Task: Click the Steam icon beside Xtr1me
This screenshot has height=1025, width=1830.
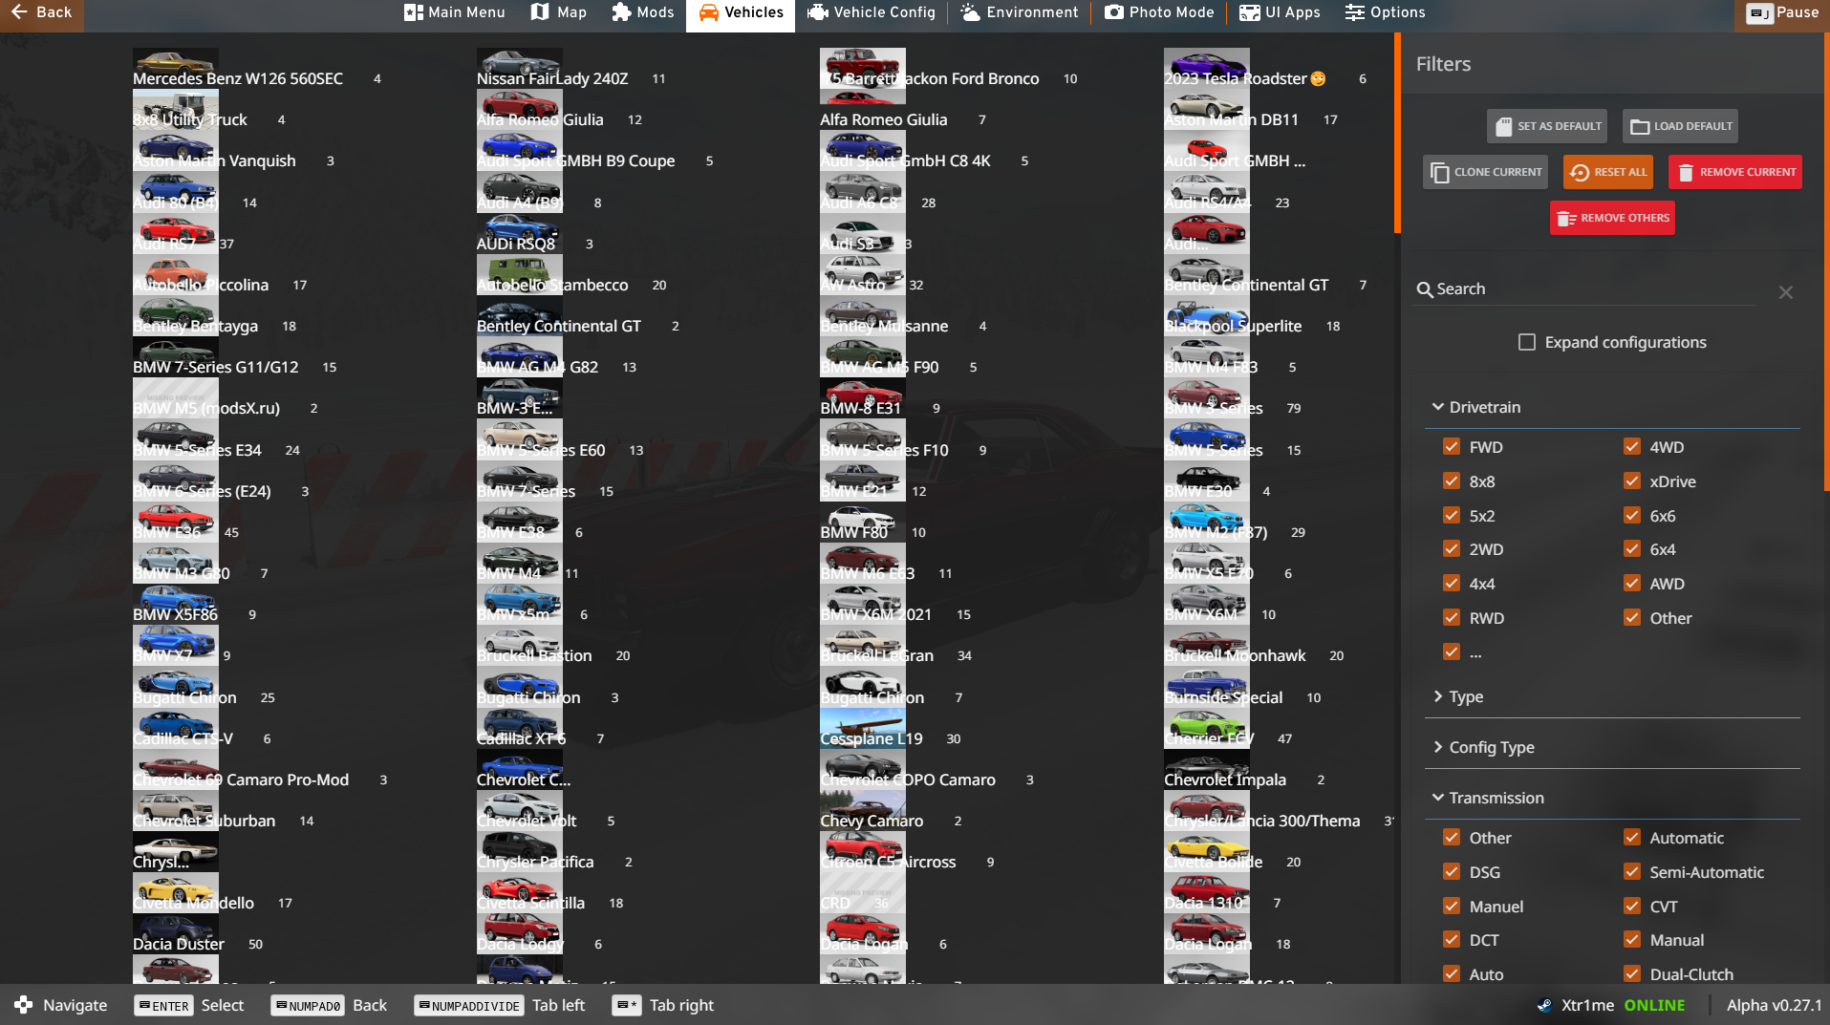Action: click(x=1543, y=1005)
